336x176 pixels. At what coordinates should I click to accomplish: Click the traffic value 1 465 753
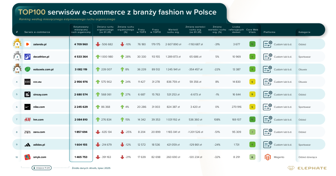81,157
